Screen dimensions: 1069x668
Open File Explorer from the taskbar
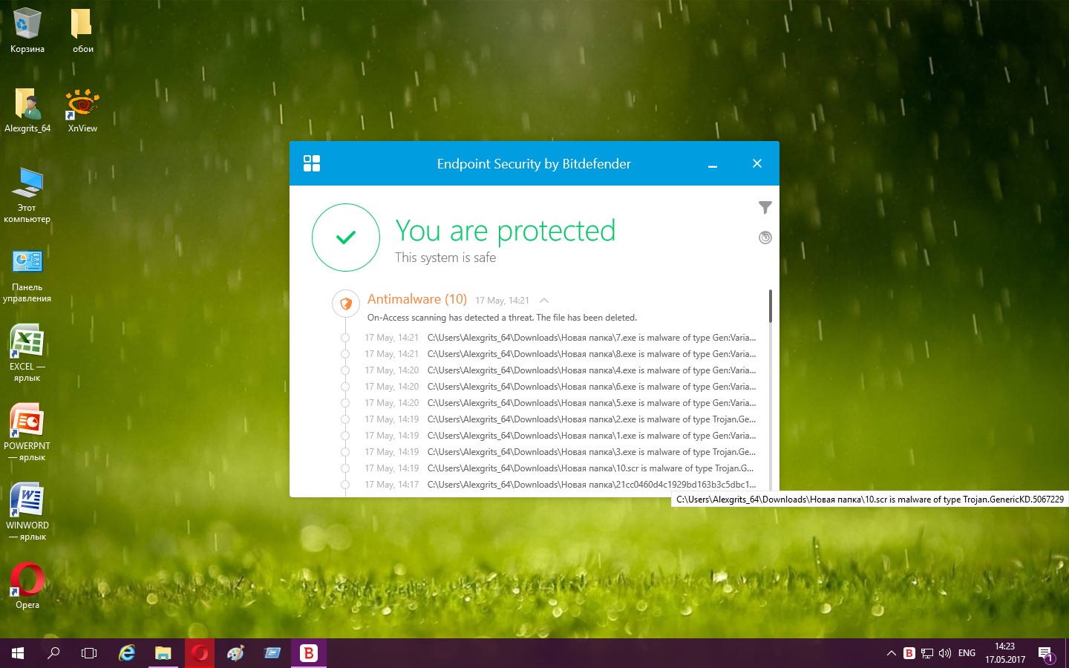point(163,653)
